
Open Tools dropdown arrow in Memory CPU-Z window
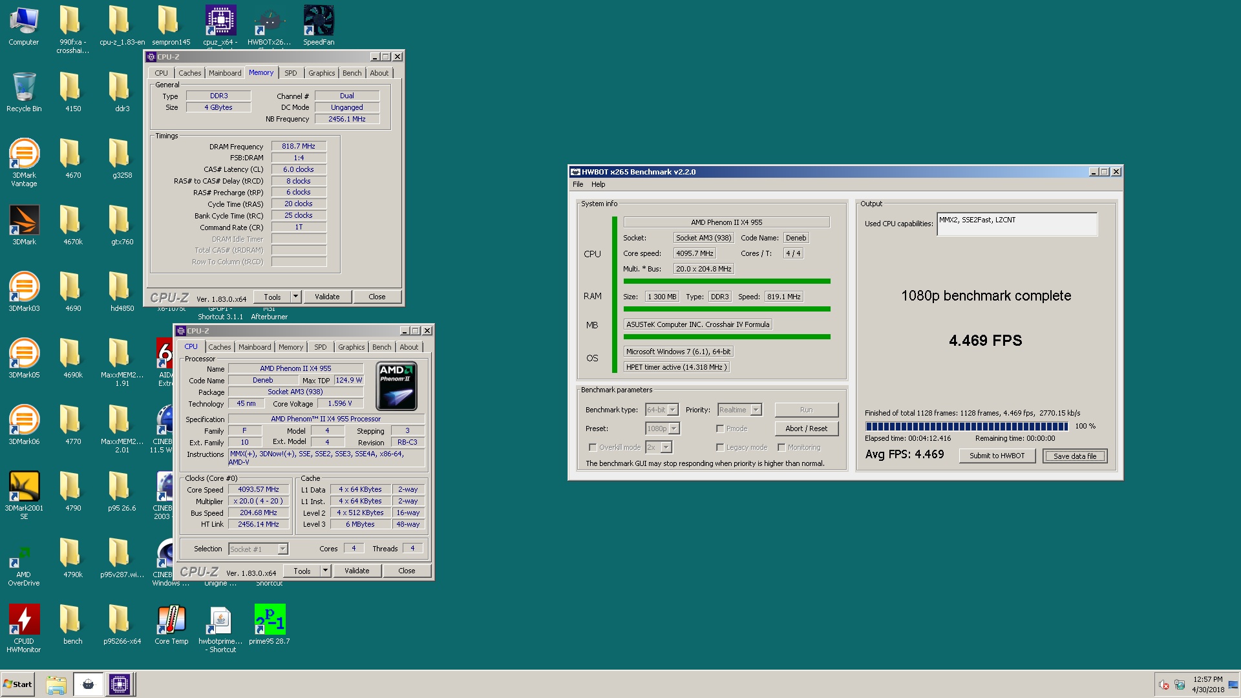point(295,297)
